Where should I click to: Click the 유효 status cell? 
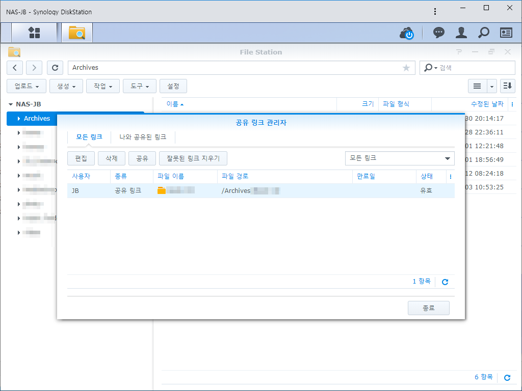click(426, 190)
